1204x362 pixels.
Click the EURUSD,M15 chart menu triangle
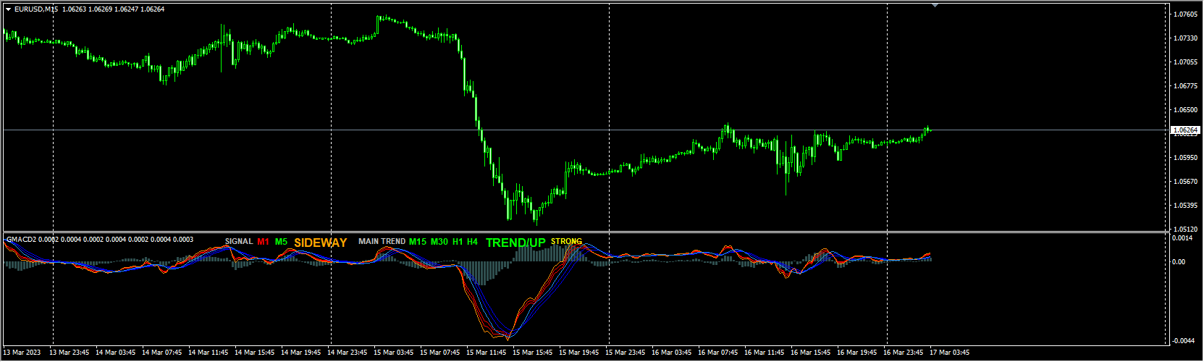click(9, 9)
